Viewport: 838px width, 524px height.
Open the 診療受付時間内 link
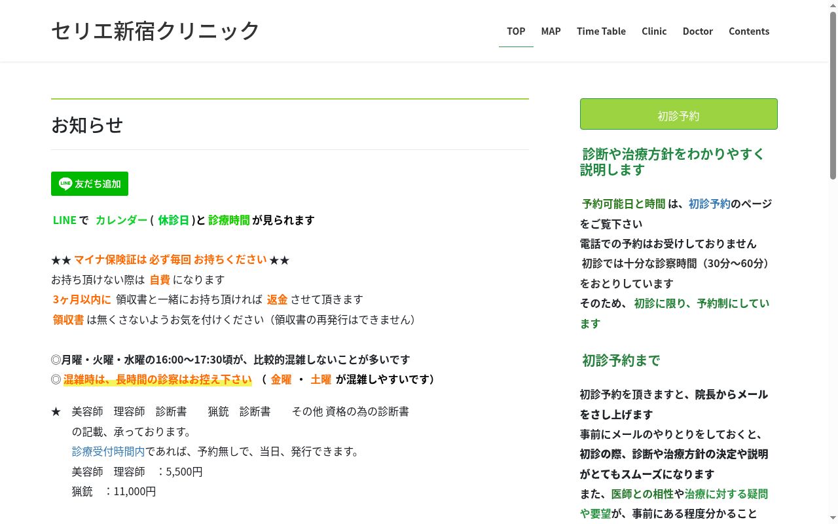(109, 451)
